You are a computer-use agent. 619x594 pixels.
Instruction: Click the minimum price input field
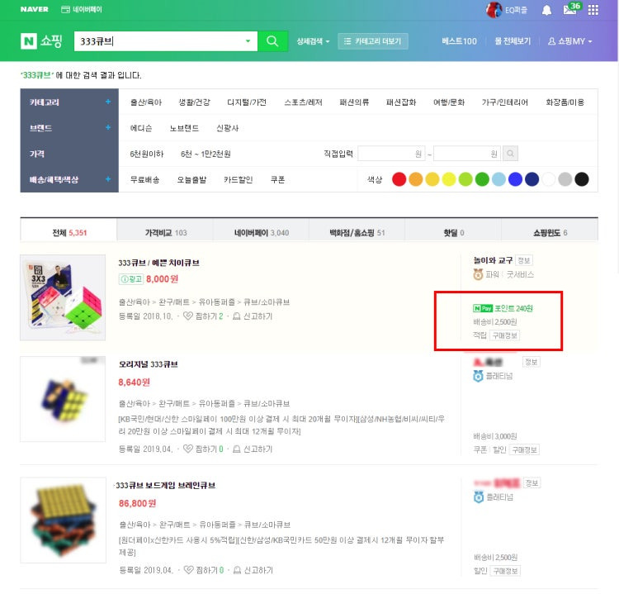(x=391, y=154)
